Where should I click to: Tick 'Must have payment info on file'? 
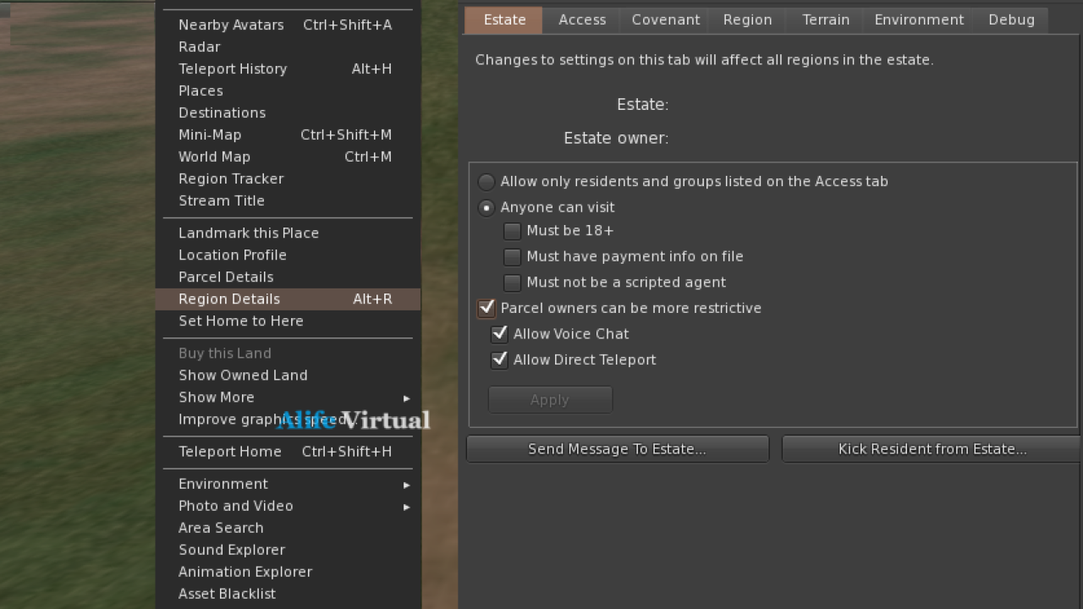512,256
